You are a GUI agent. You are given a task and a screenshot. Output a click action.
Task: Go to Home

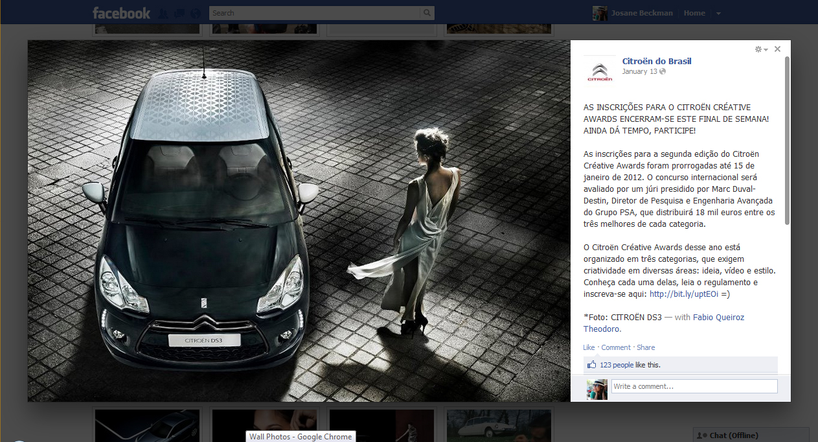[694, 13]
